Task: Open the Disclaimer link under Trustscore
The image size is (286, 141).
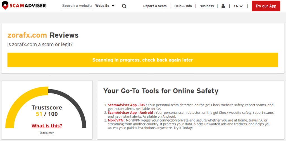Action: point(47,133)
